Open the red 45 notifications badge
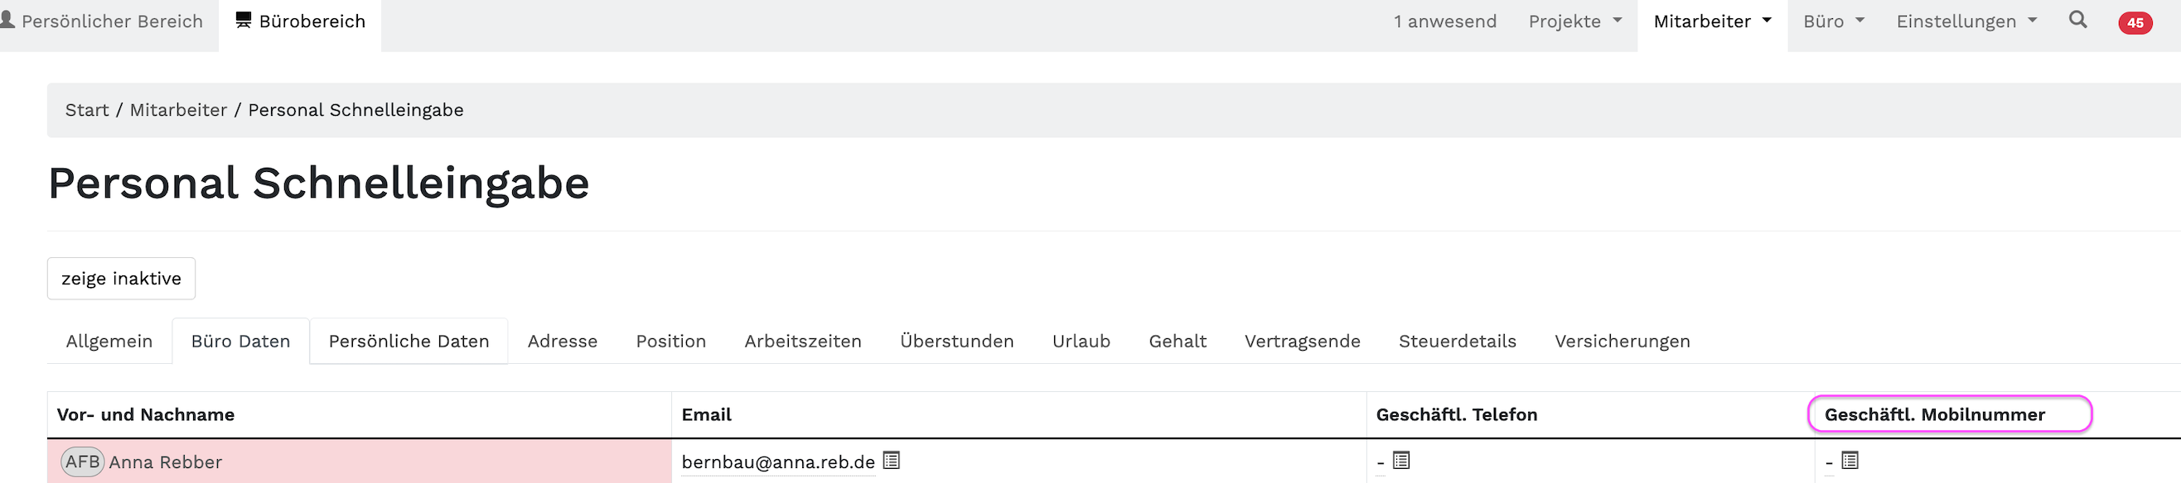2181x483 pixels. [x=2135, y=23]
